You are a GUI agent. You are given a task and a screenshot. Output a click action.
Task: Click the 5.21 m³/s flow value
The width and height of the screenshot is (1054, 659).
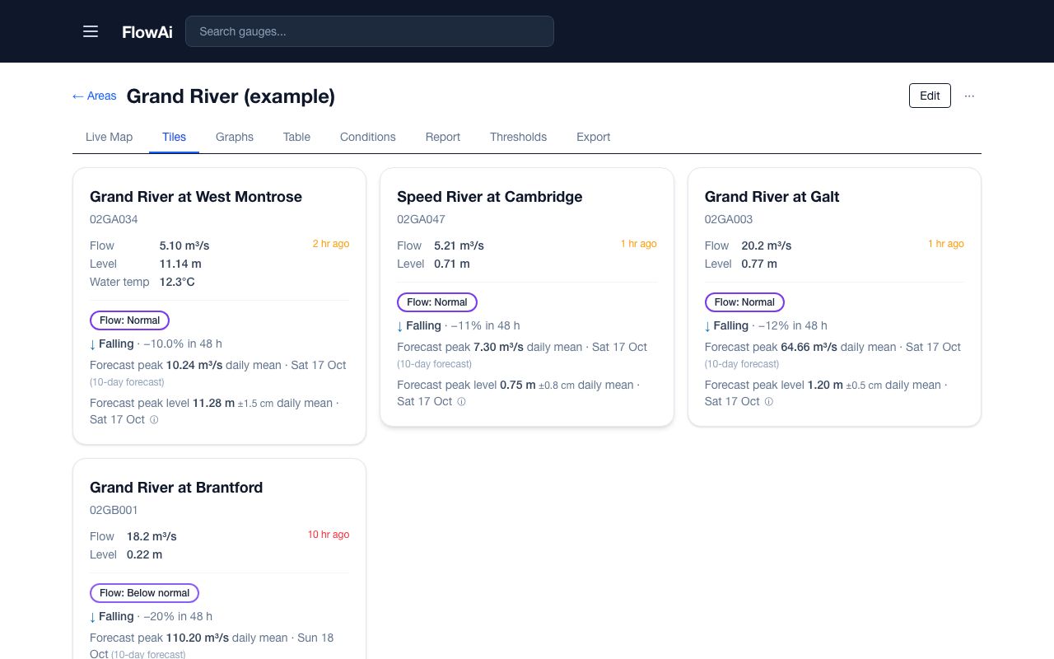(x=459, y=245)
